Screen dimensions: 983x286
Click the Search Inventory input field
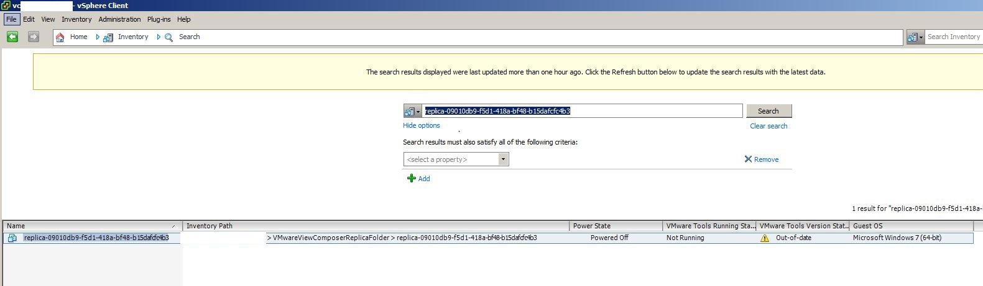point(954,37)
